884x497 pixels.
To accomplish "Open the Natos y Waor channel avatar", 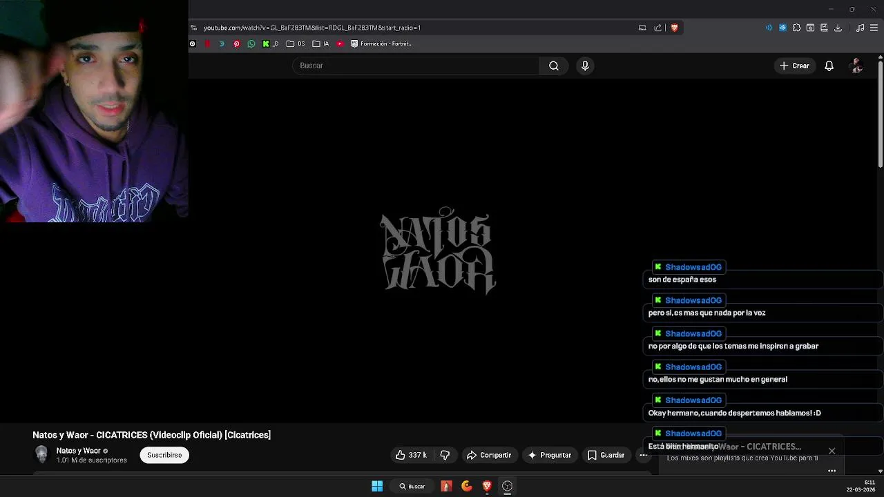I will pos(41,454).
